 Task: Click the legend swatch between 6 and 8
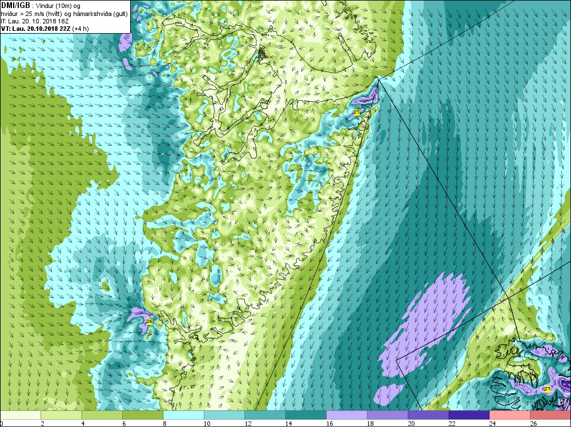click(x=143, y=415)
